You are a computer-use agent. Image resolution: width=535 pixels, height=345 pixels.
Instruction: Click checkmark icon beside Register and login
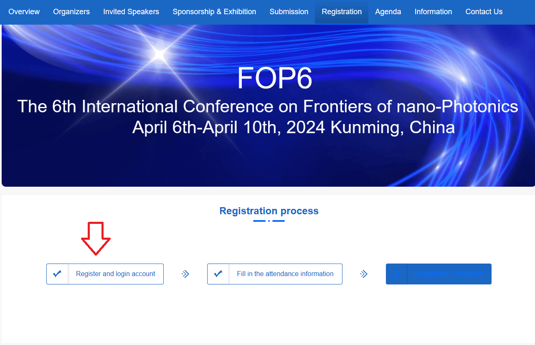[57, 274]
